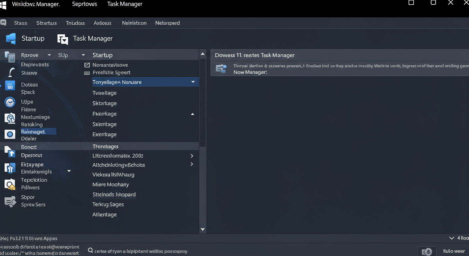469x256 pixels.
Task: Click the Seprtowus title bar item
Action: [85, 4]
